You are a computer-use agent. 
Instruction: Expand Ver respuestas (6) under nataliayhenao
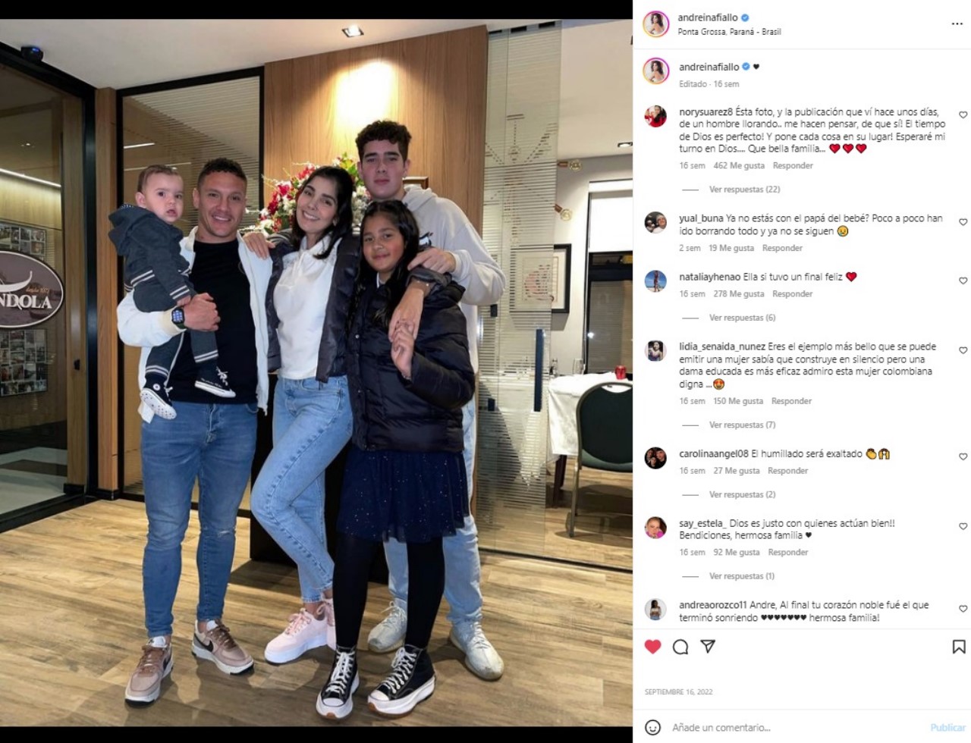tap(742, 318)
